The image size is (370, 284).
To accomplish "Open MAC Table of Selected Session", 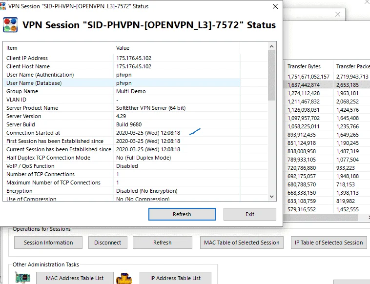I will pyautogui.click(x=242, y=243).
